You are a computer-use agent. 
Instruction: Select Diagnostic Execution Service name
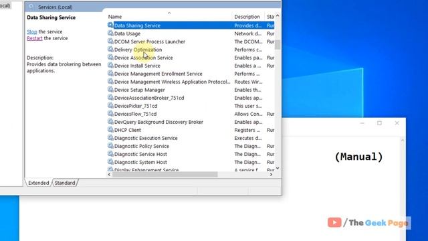click(x=146, y=138)
